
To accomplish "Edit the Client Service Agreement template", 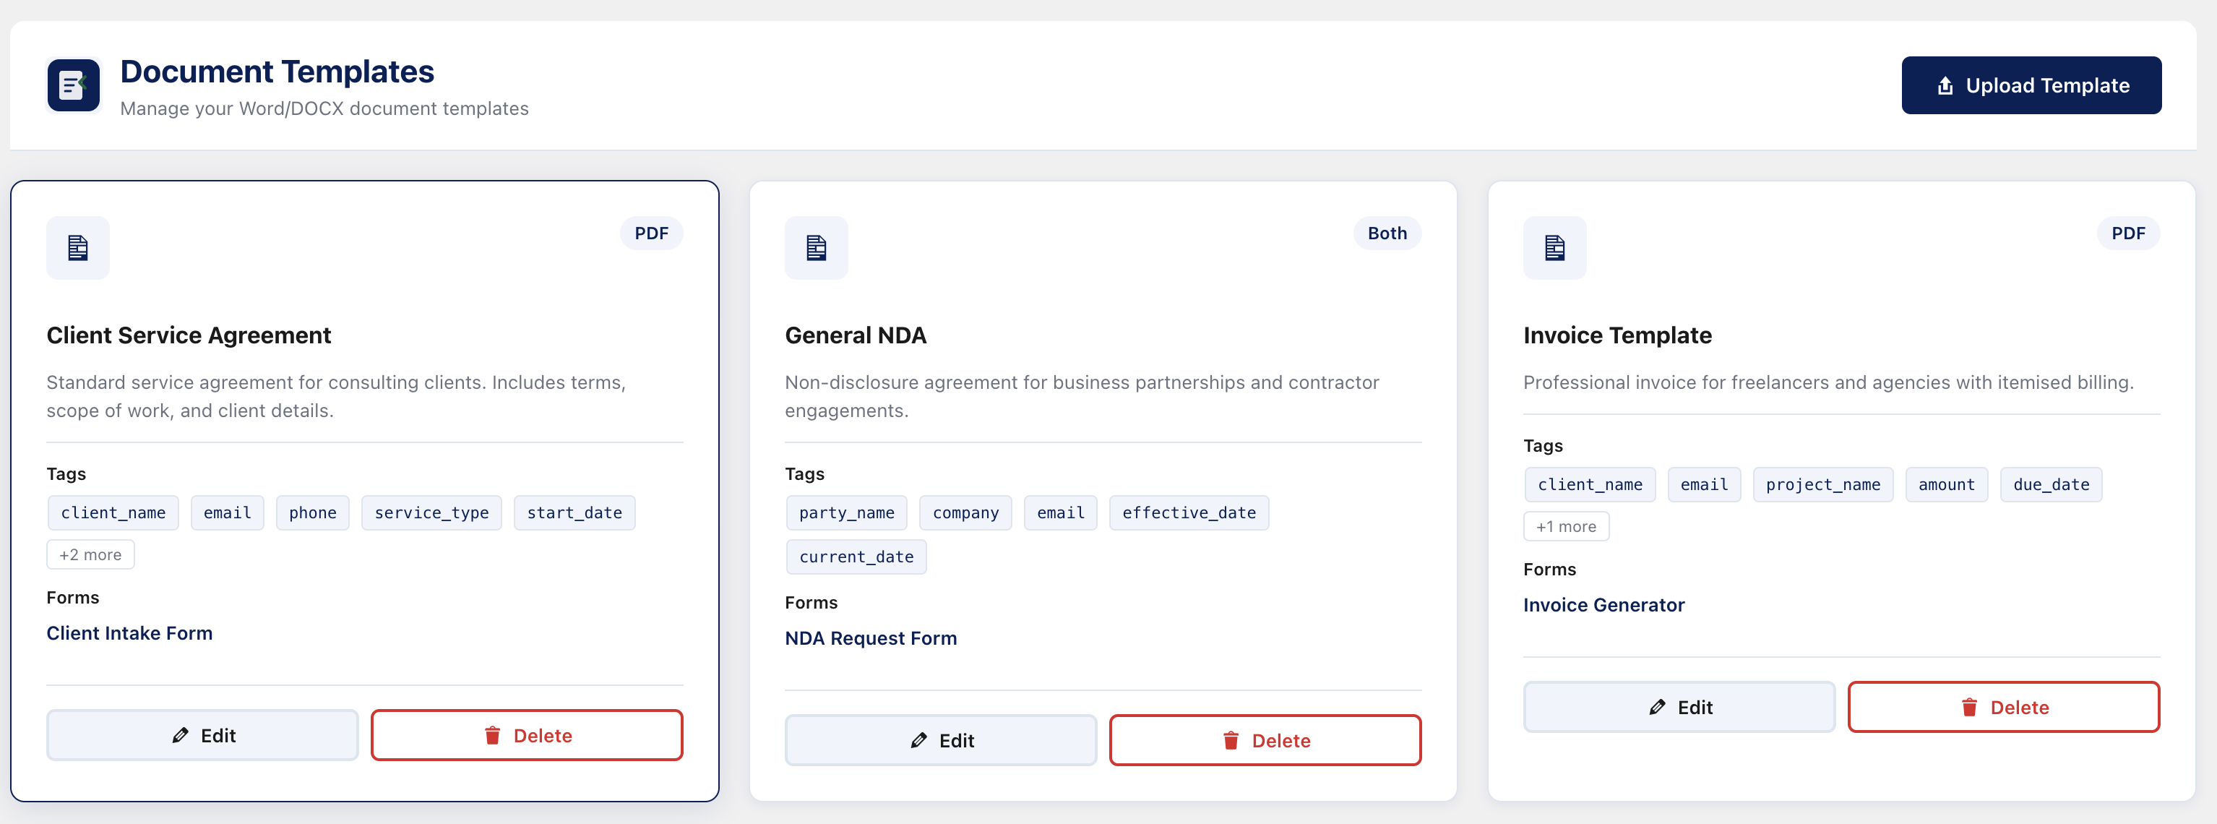I will (x=202, y=735).
